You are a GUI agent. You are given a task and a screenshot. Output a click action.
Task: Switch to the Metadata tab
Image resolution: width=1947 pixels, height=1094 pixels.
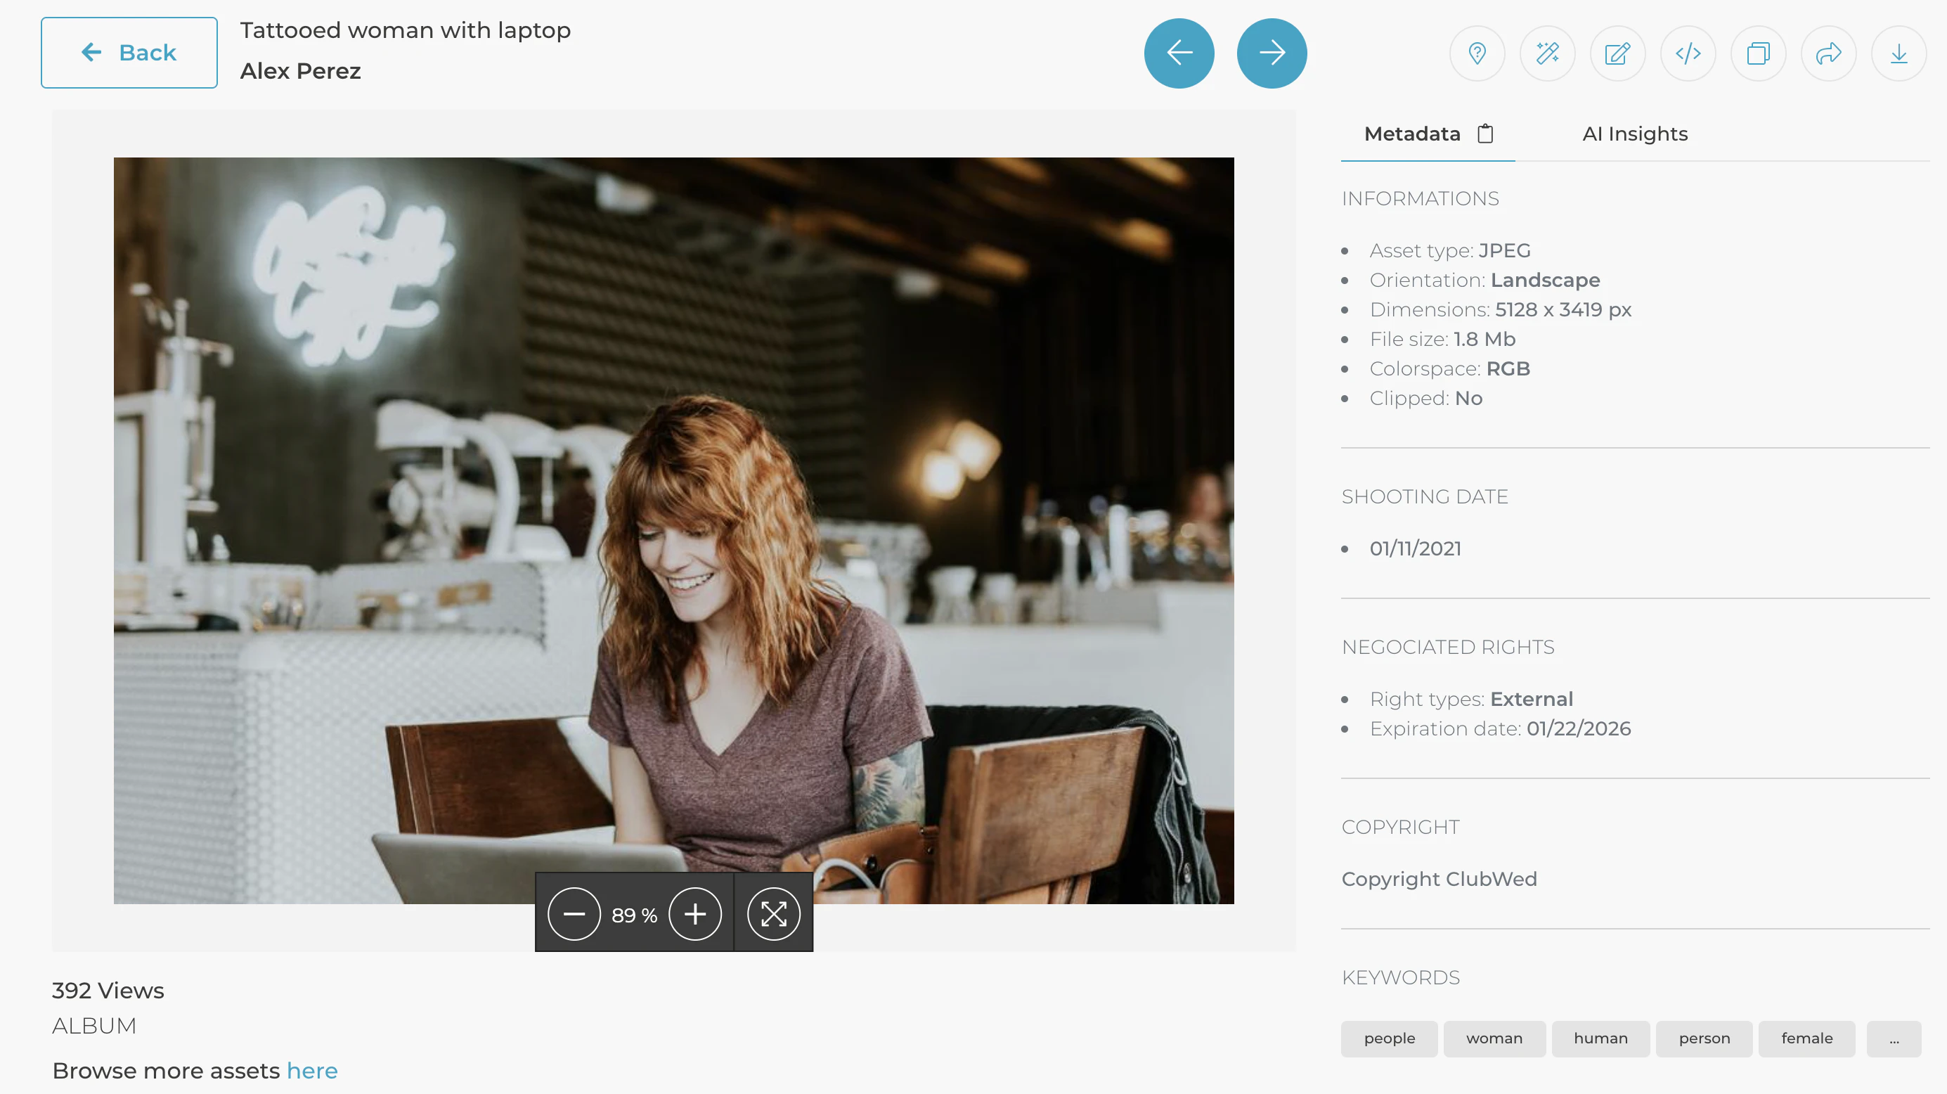pyautogui.click(x=1412, y=133)
